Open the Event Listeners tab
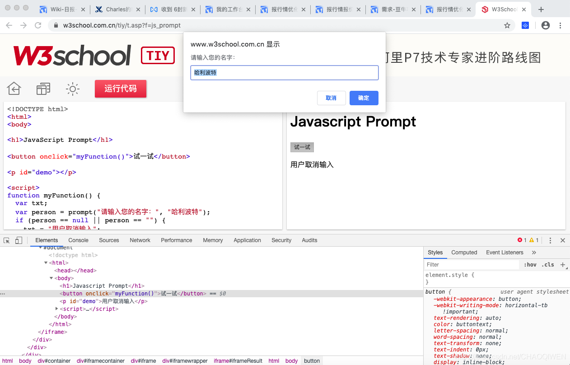This screenshot has height=365, width=570. tap(505, 253)
